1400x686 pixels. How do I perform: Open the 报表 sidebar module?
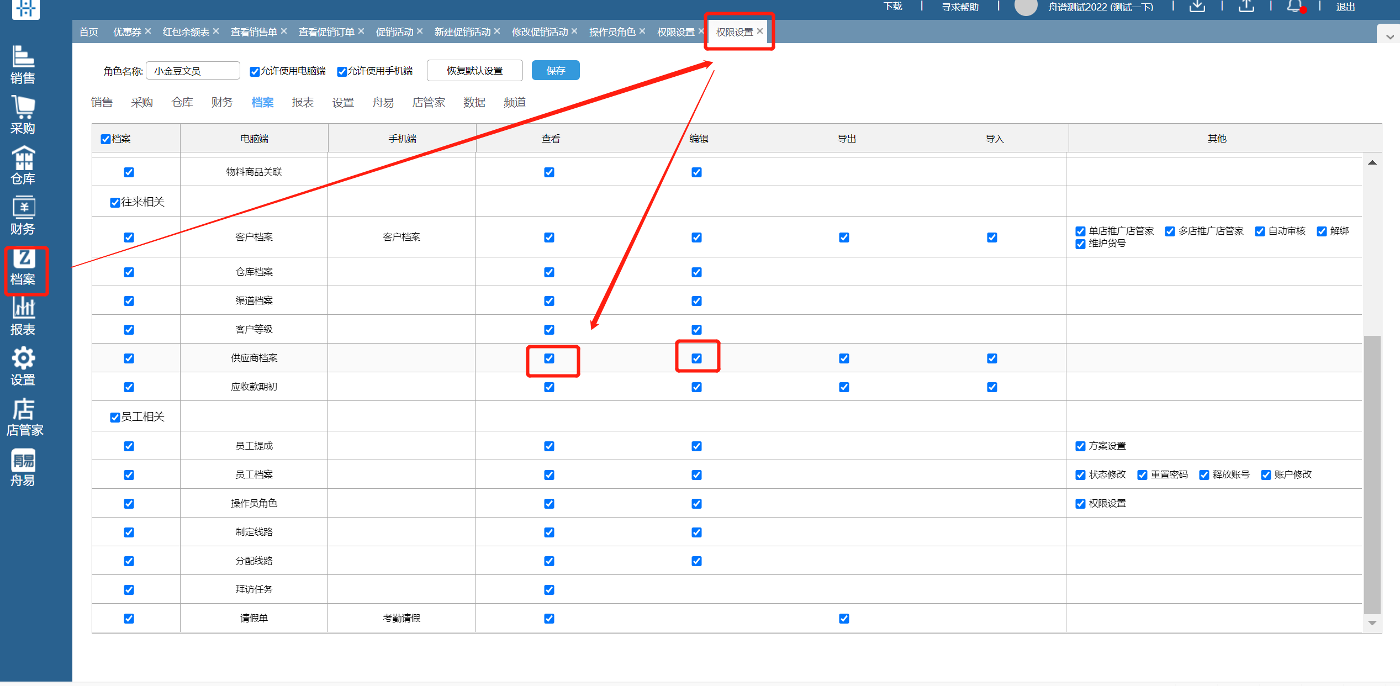[x=23, y=316]
